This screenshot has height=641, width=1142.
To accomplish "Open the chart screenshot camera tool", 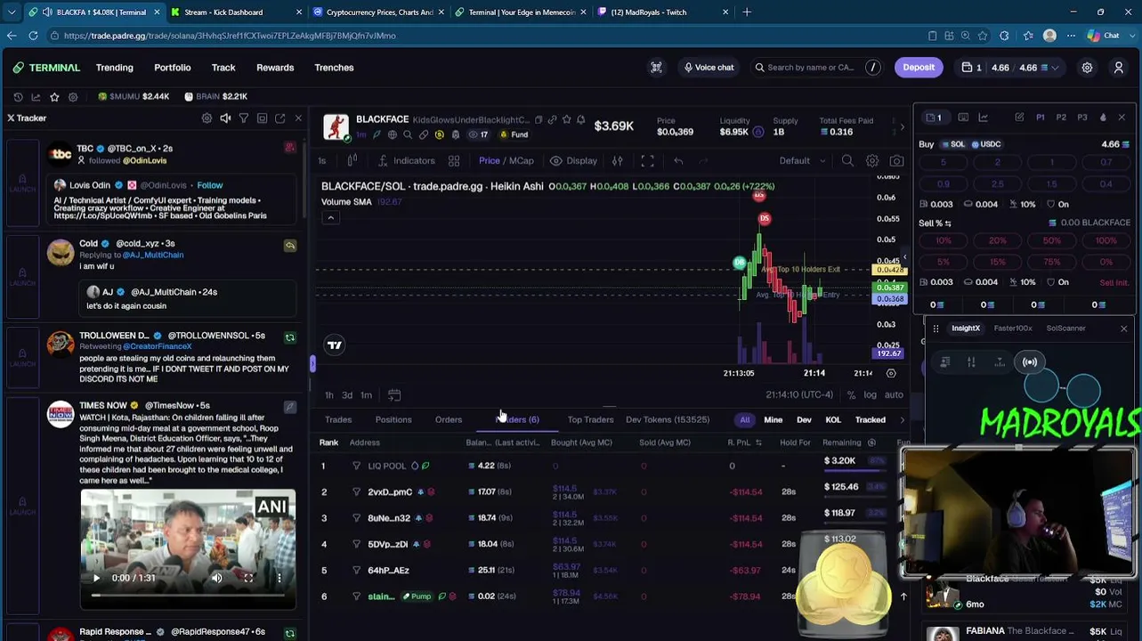I will [x=896, y=161].
